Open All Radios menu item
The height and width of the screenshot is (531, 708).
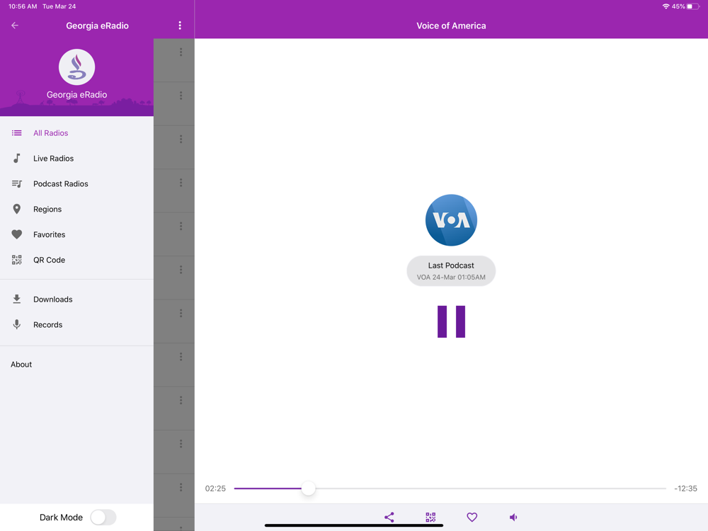(x=76, y=133)
